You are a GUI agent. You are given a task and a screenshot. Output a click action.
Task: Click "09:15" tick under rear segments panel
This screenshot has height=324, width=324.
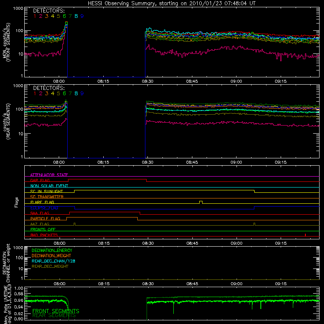tap(281, 162)
